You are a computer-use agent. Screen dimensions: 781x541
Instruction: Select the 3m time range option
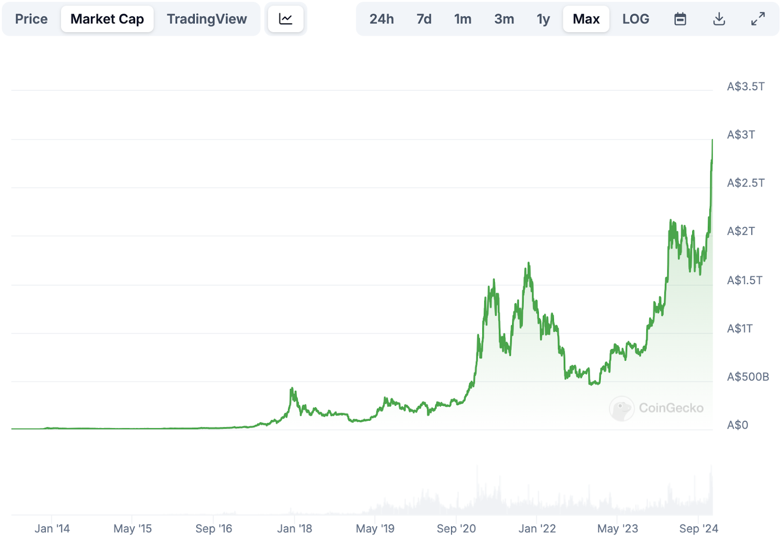tap(504, 19)
